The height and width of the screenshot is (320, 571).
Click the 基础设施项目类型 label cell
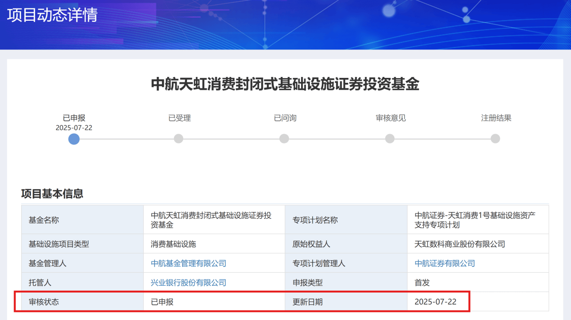point(82,244)
